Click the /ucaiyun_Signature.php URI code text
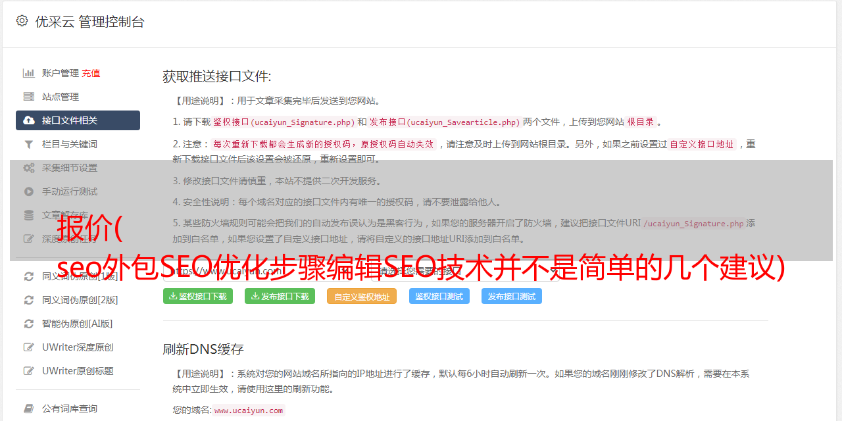This screenshot has height=421, width=842. click(x=693, y=223)
